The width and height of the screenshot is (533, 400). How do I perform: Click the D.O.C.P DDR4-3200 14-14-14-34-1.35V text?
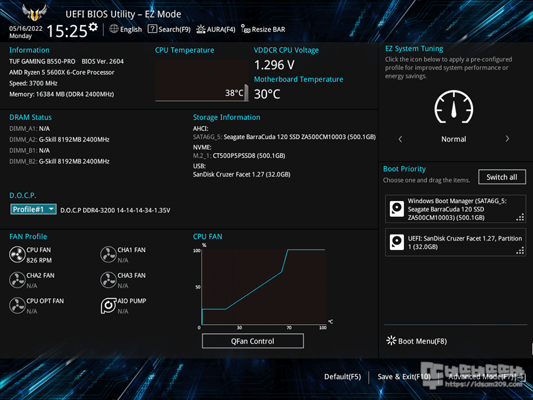(115, 210)
